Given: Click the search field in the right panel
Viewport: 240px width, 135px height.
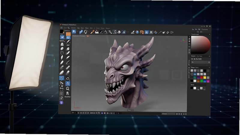Looking at the screenshot, I should point(201,62).
